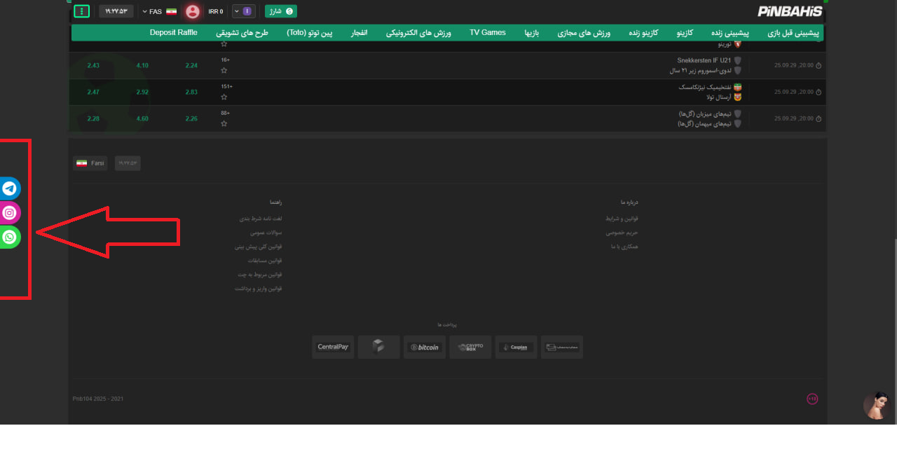Click the pink 18+ age badge
897x454 pixels.
pos(812,399)
